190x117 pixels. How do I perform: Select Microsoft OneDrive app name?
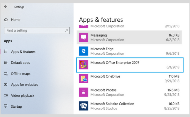(105, 76)
